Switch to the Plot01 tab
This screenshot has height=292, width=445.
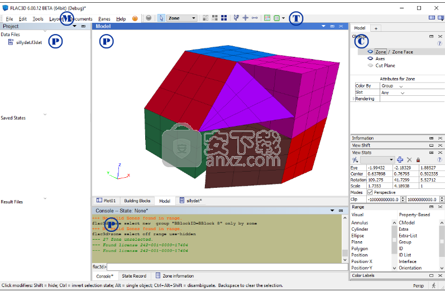click(106, 201)
